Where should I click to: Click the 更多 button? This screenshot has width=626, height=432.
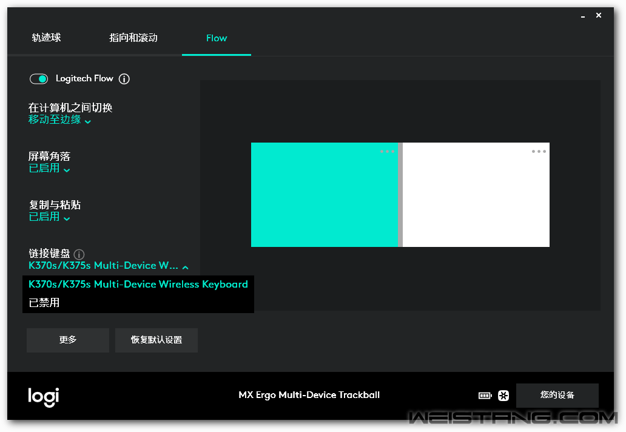pos(68,340)
